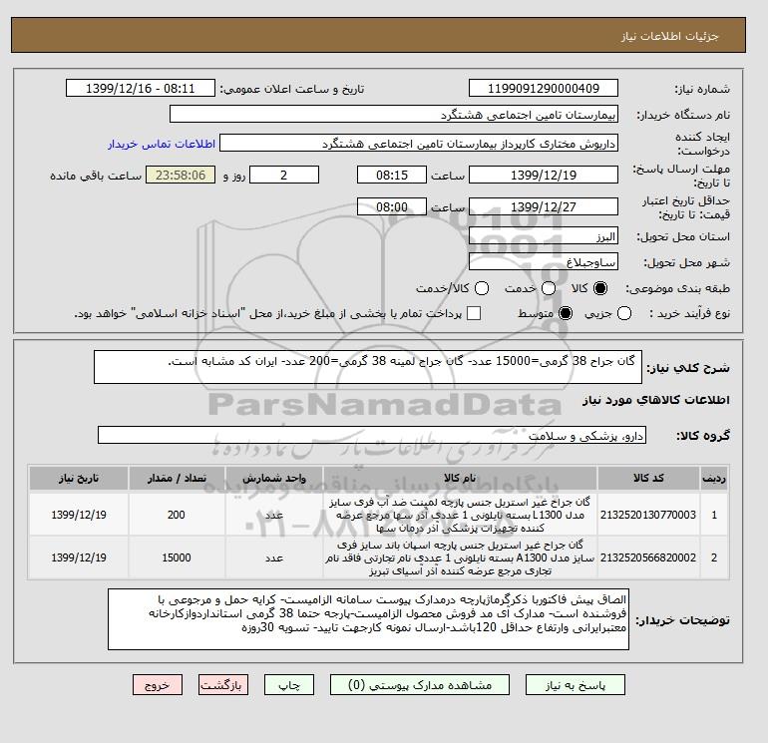Screen dimensions: 768x743
Task: Toggle Islamic treasury payment checkbox
Action: (x=474, y=313)
